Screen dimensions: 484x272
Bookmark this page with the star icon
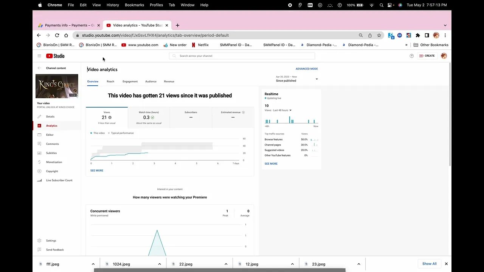(x=379, y=35)
